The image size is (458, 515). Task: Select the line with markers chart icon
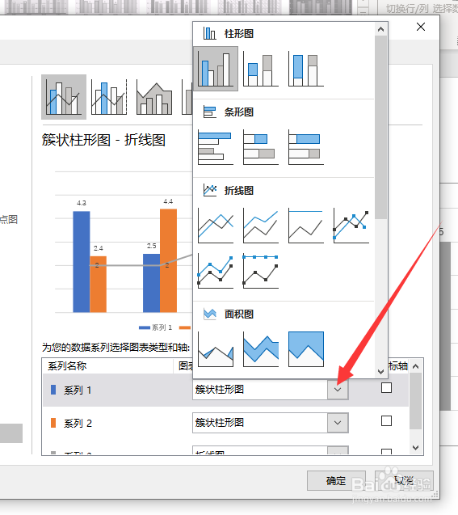(351, 226)
